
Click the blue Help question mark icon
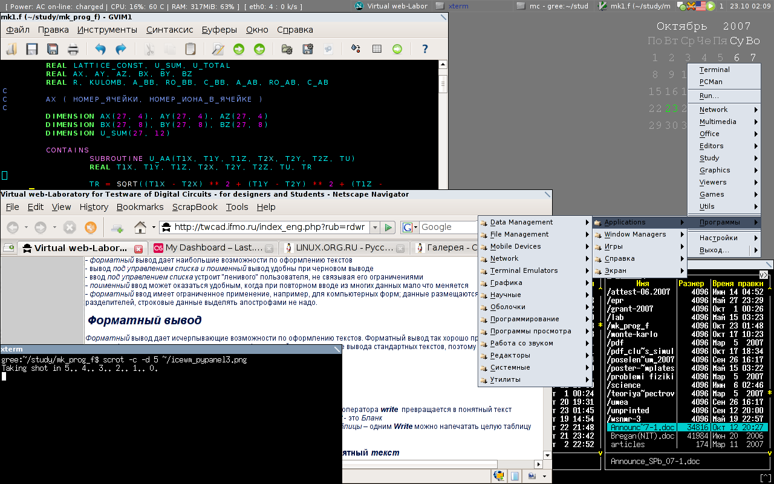[425, 49]
